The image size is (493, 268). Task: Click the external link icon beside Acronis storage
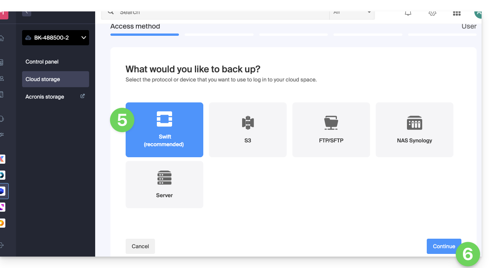[83, 96]
